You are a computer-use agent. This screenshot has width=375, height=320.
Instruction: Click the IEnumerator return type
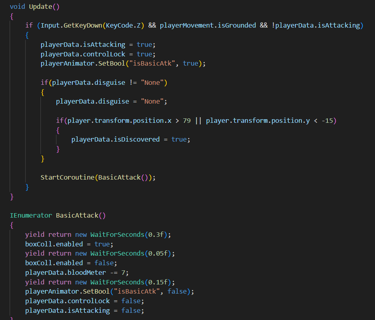click(x=31, y=215)
